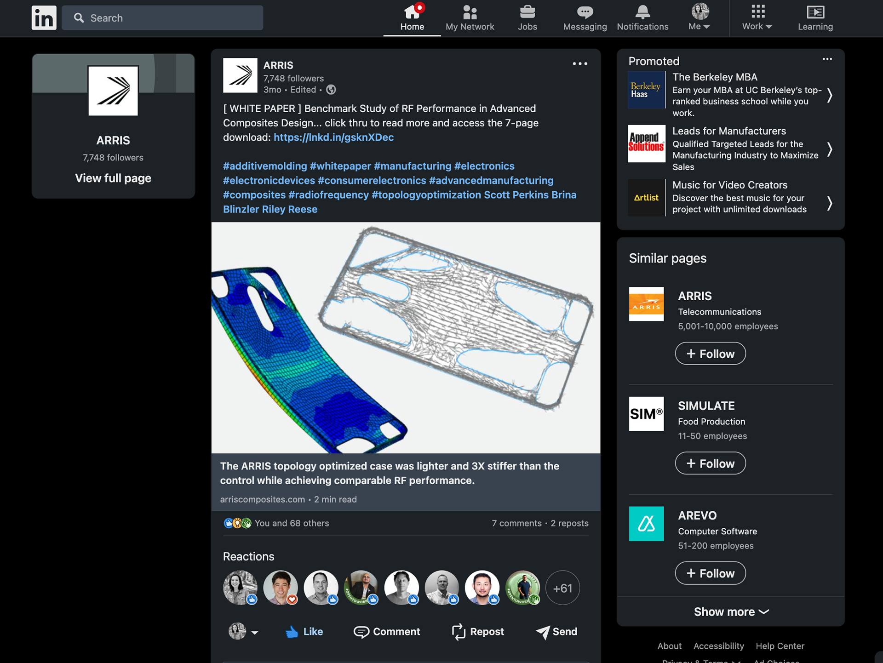Click the sixth reactor avatar
Viewport: 883px width, 663px height.
point(442,588)
